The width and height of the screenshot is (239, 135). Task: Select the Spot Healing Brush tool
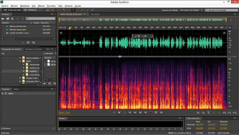pos(92,10)
